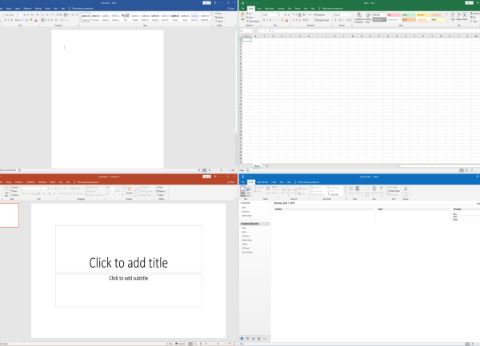The height and width of the screenshot is (346, 480).
Task: Apply Bad cell style in Excel
Action: (x=394, y=14)
